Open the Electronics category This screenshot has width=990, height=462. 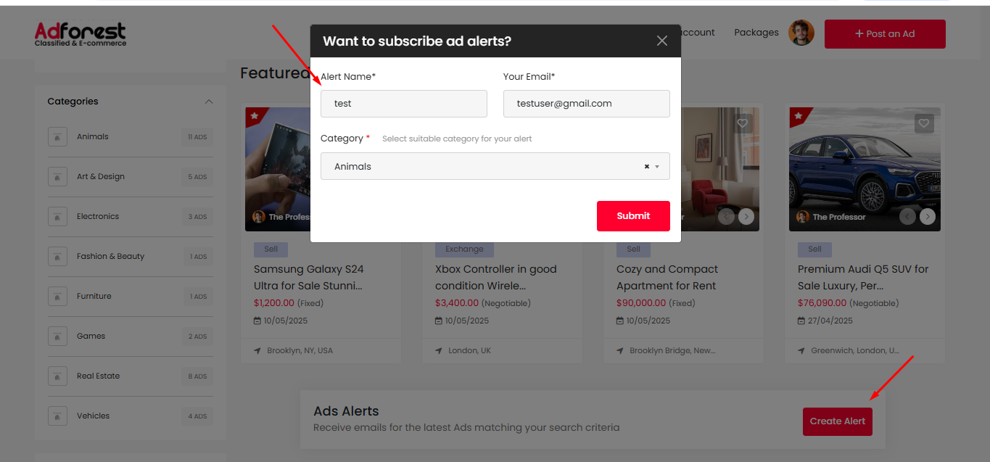(97, 217)
